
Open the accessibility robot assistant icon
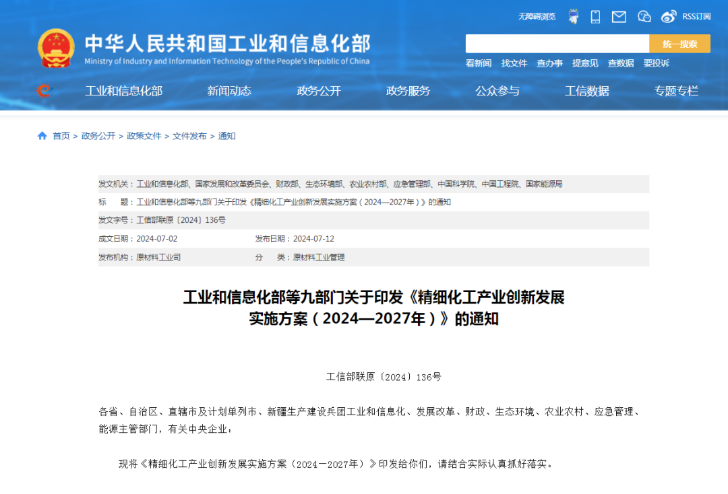point(574,16)
